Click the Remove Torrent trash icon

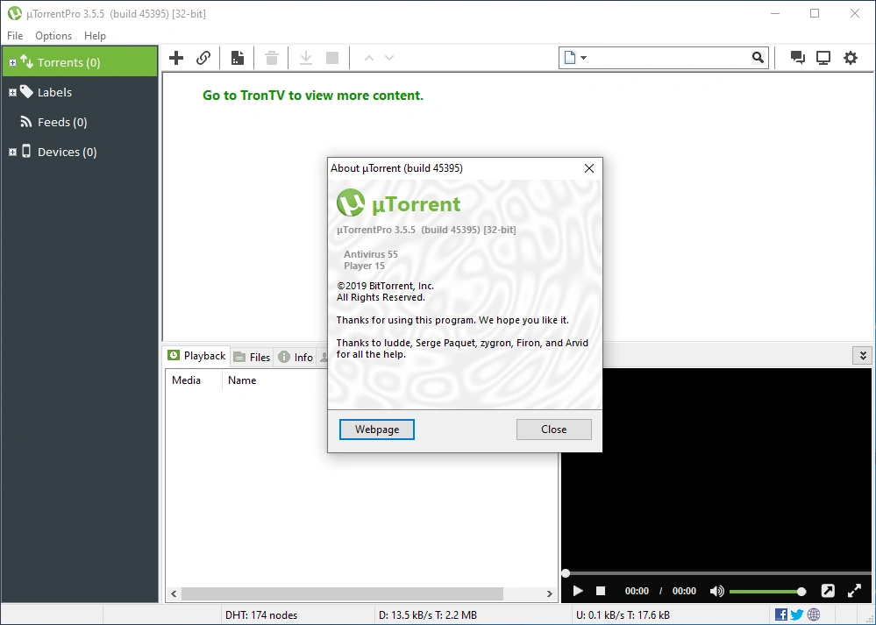(272, 58)
